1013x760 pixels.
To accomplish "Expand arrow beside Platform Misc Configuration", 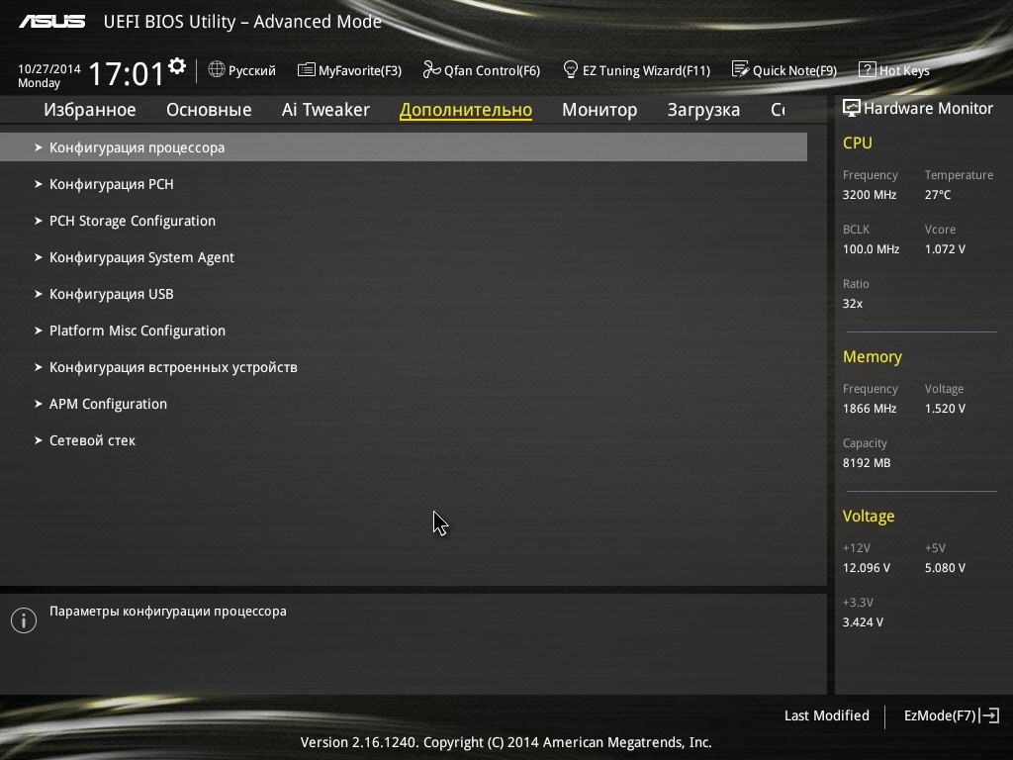I will [39, 331].
